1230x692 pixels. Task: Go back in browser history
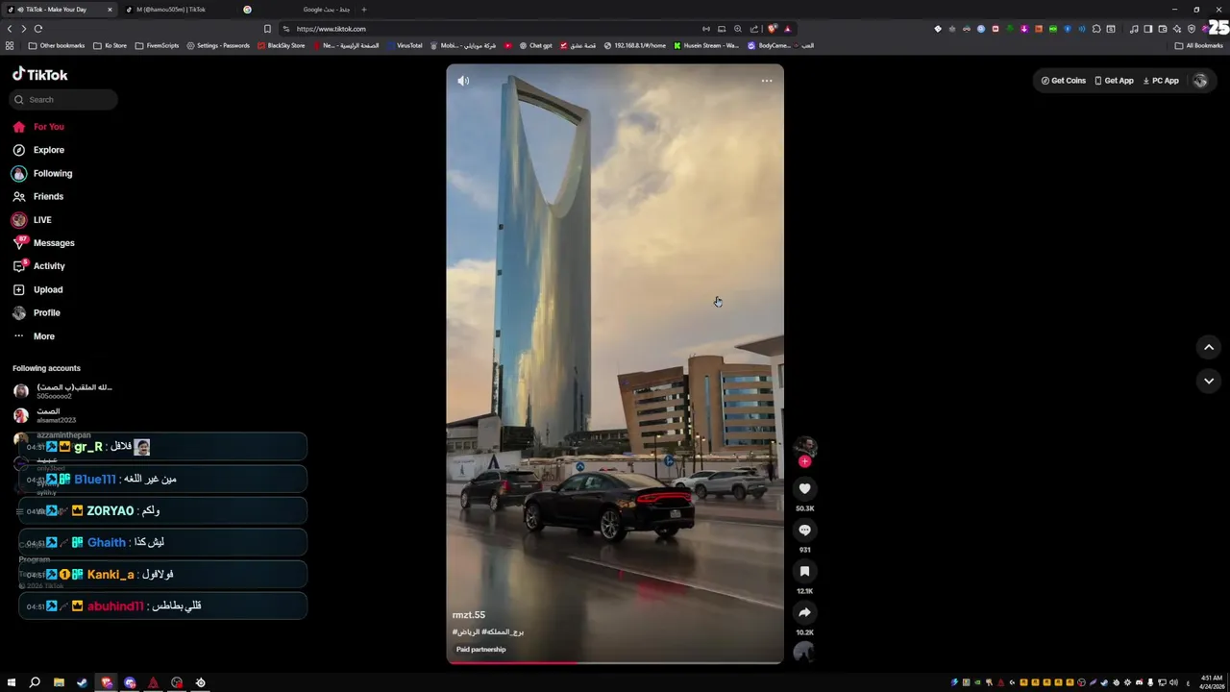point(10,29)
